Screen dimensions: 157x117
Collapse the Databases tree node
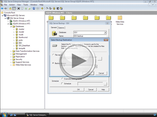pos(11,27)
